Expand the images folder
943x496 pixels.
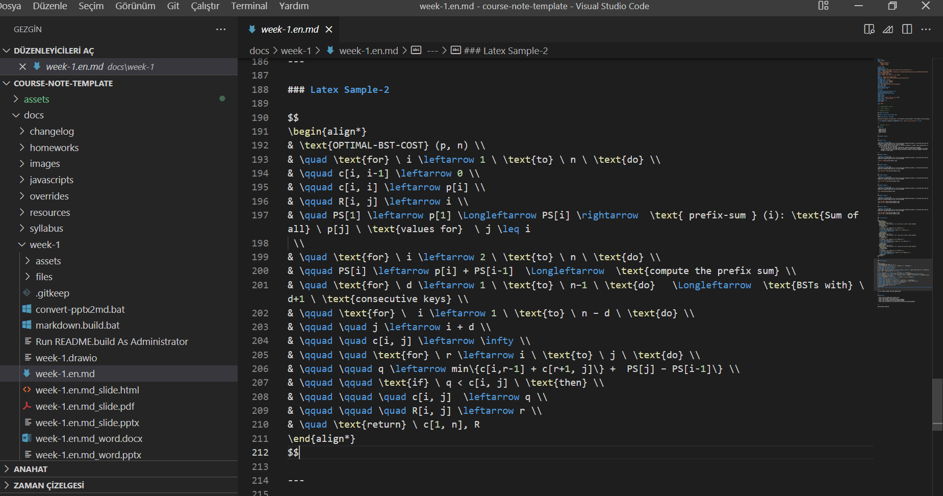[x=22, y=163]
